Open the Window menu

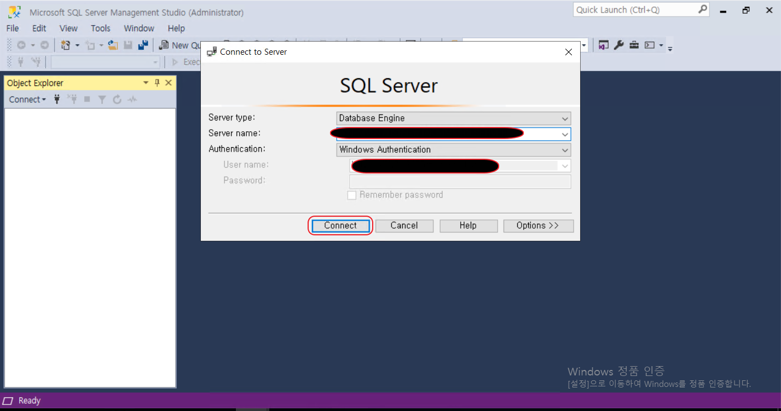[139, 28]
